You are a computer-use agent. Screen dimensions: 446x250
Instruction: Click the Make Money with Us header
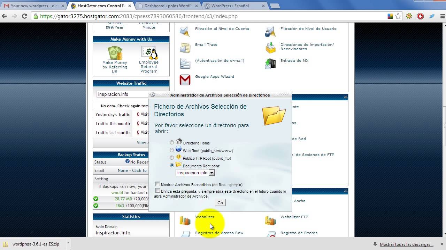pos(131,39)
